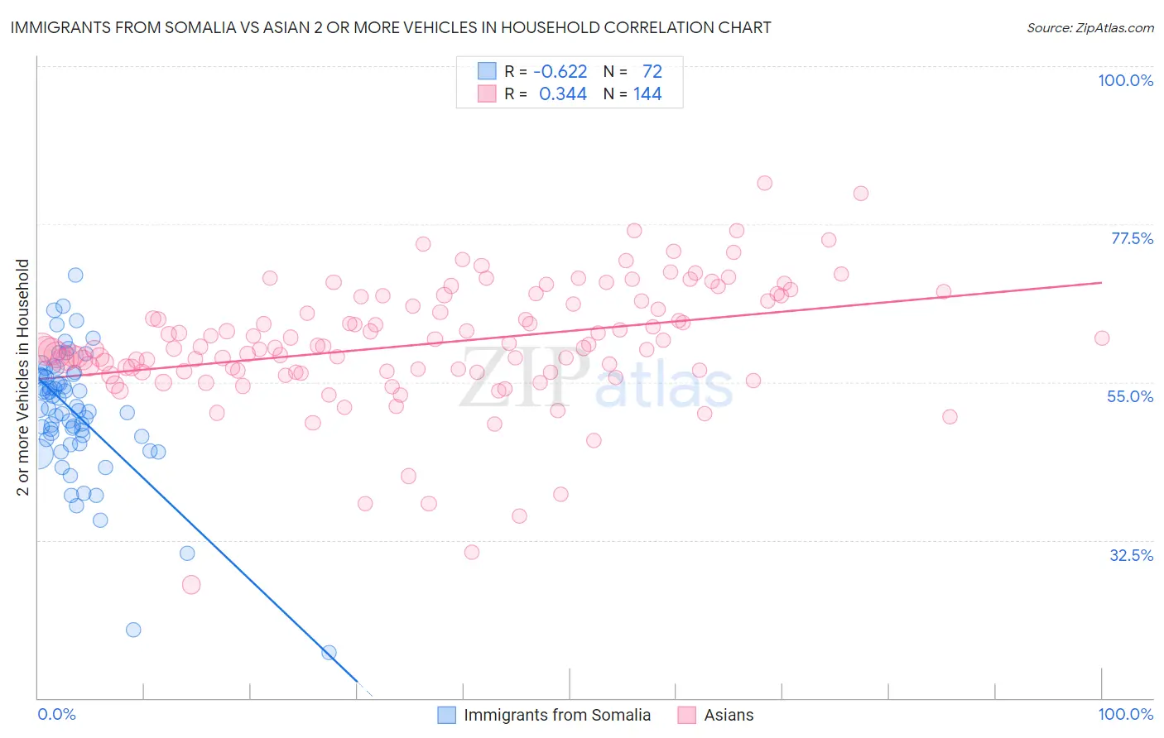Select the Immigrants from Somalia legend label

click(x=557, y=715)
